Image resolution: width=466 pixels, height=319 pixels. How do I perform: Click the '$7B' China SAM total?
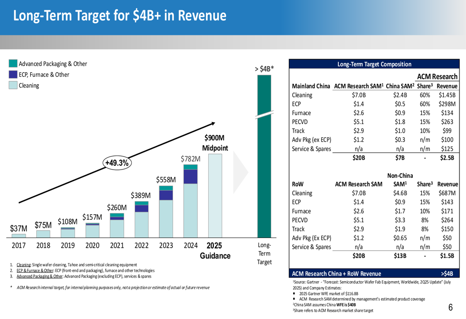point(400,158)
